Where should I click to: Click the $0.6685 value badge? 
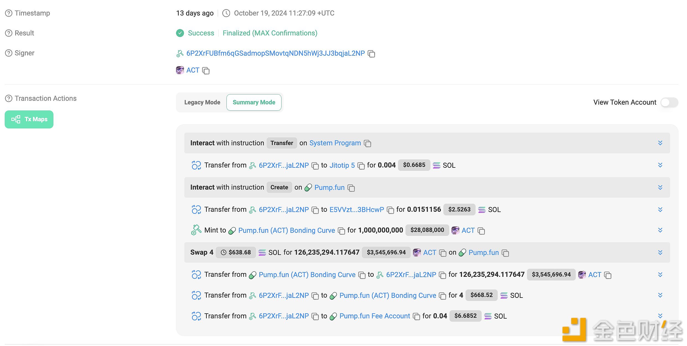click(x=414, y=165)
